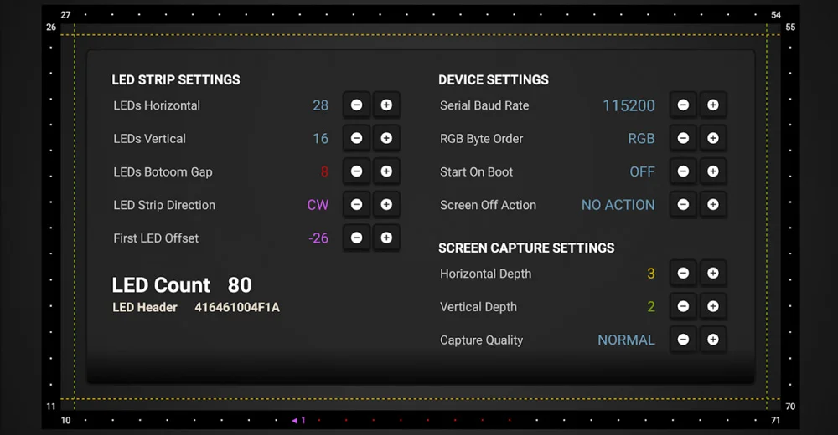The image size is (838, 435).
Task: Toggle LED Strip Direction with plus
Action: coord(386,204)
